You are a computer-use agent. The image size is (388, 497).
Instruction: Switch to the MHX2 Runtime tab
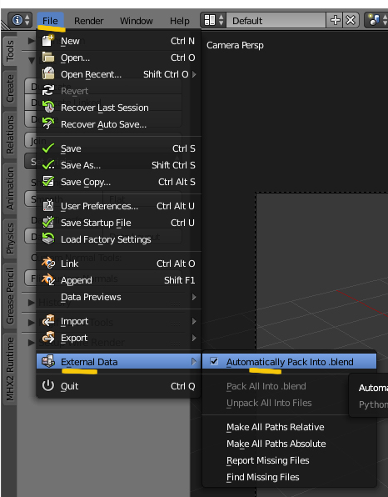[9, 369]
